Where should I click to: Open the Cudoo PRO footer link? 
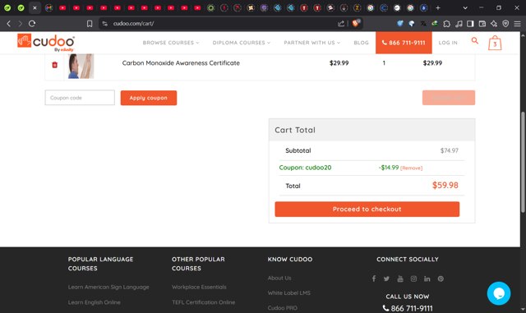(x=282, y=308)
